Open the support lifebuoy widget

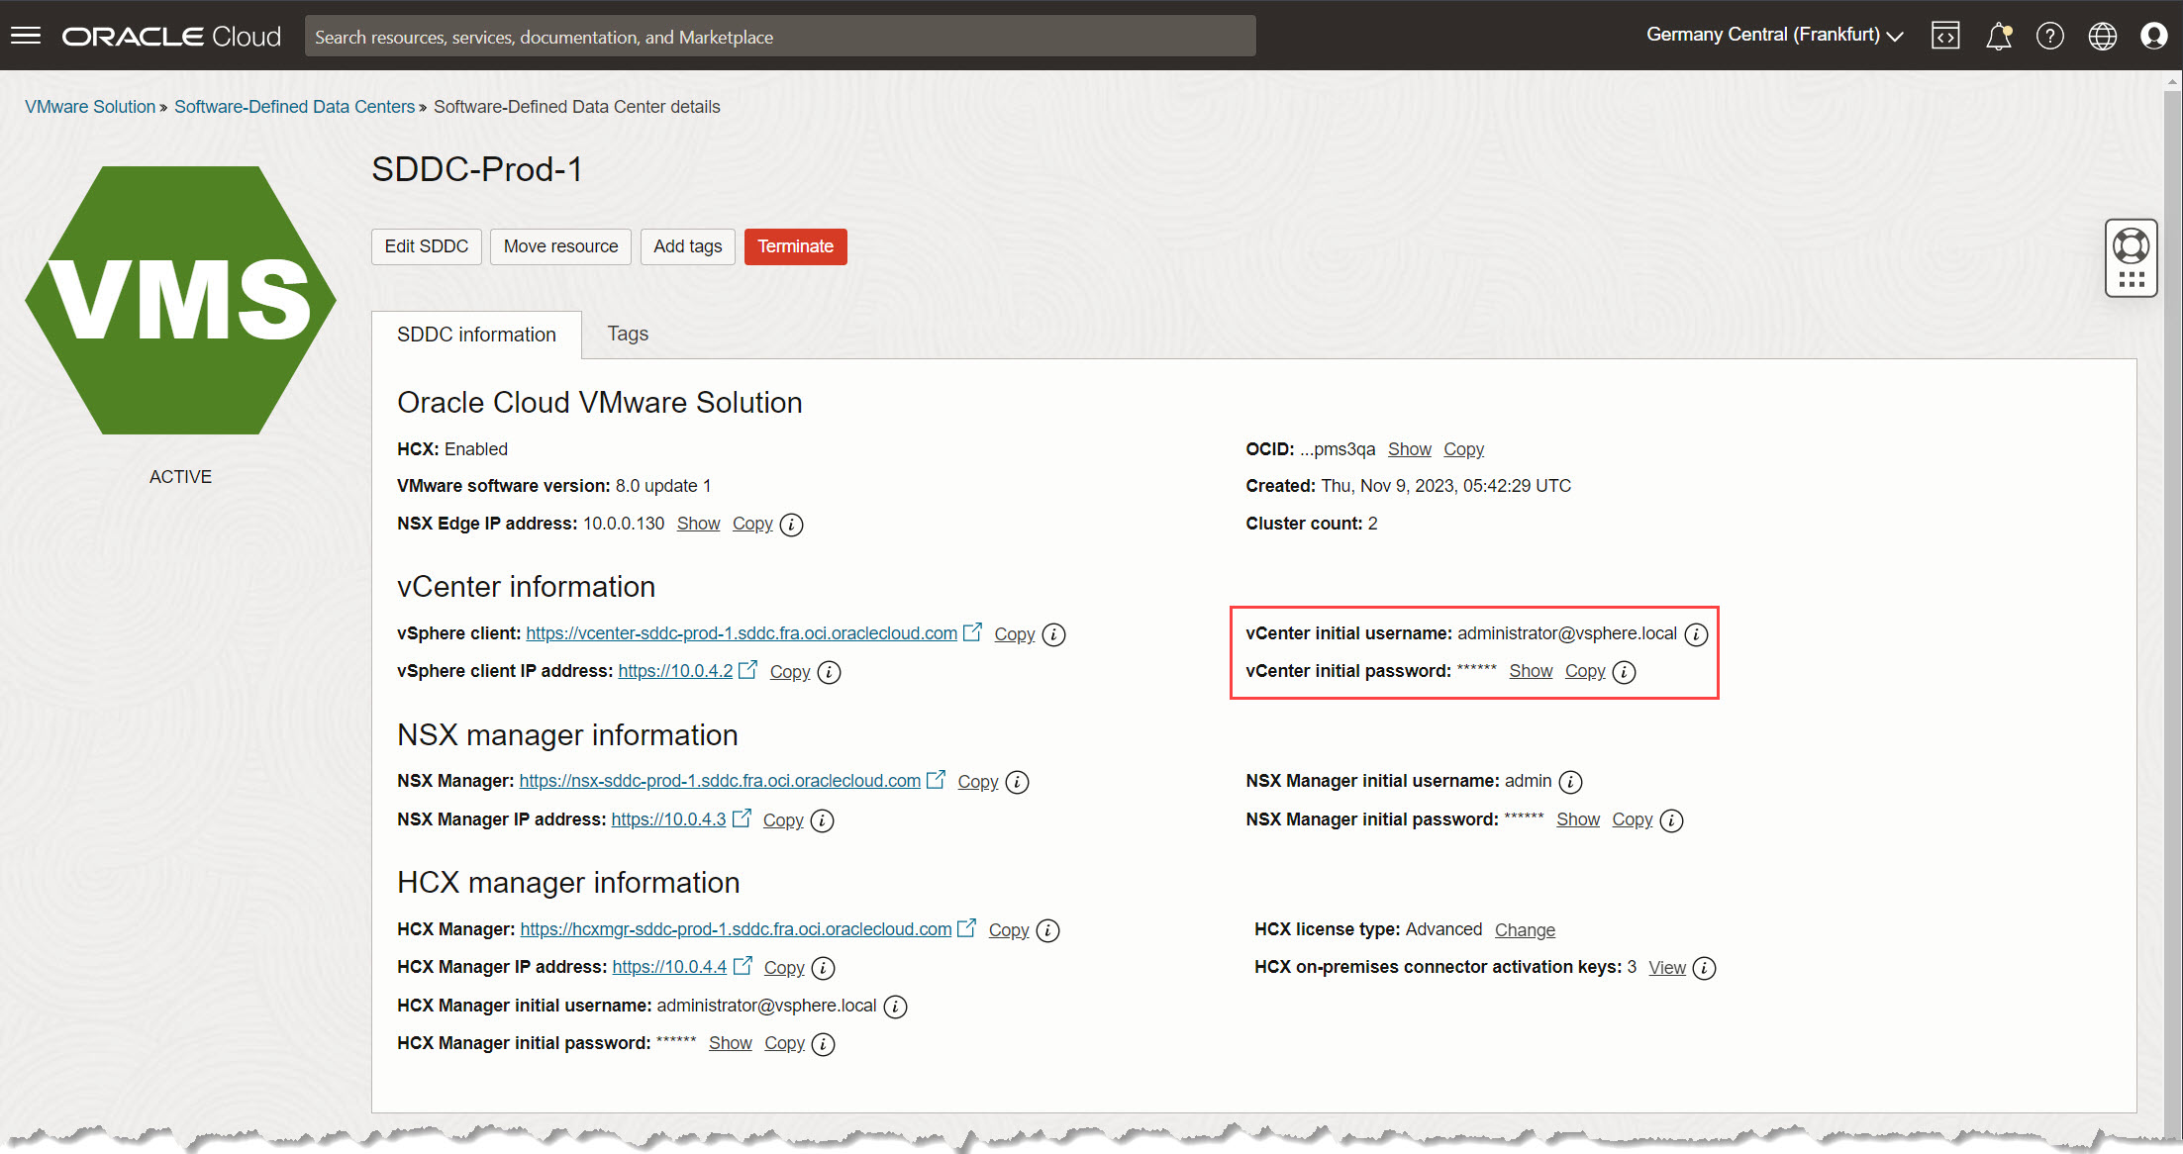point(2132,257)
